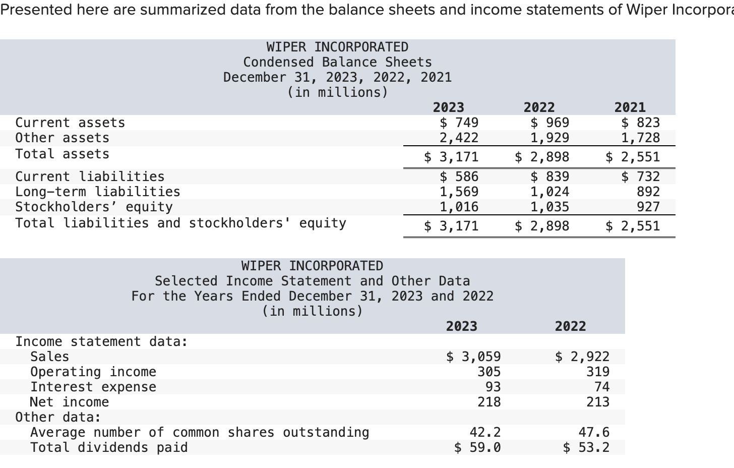Select the 2022 column header in balance sheet

pos(538,107)
